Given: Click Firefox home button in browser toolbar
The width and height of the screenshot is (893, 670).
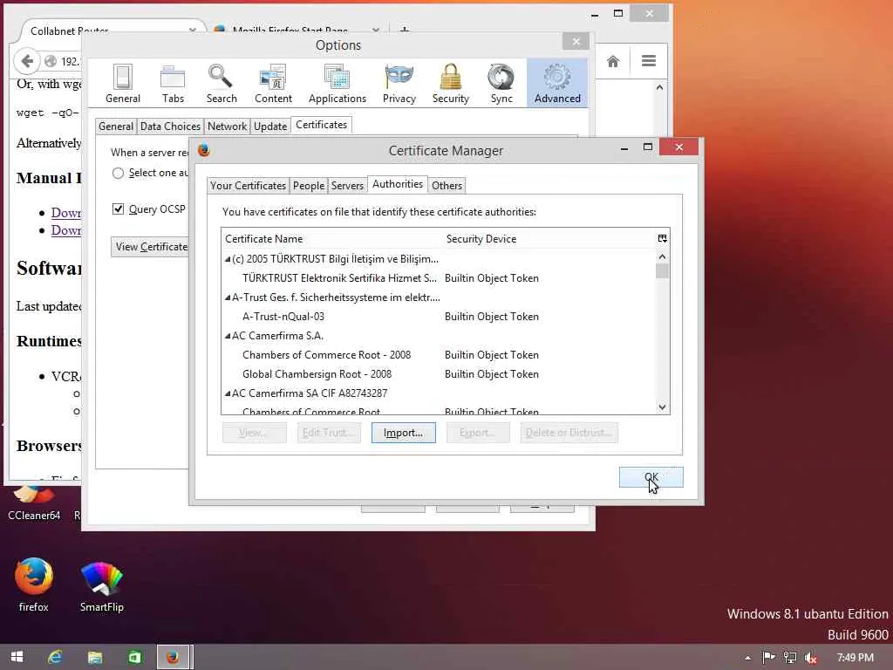Looking at the screenshot, I should pos(613,61).
